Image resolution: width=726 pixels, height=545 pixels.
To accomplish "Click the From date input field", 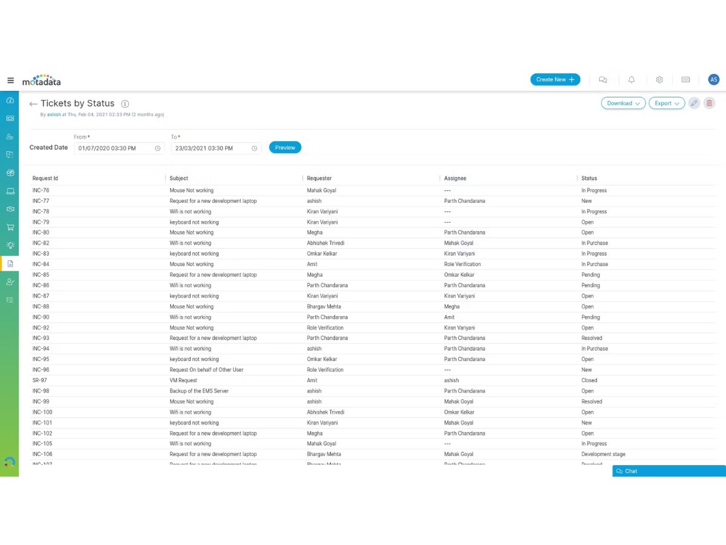I will pyautogui.click(x=119, y=148).
